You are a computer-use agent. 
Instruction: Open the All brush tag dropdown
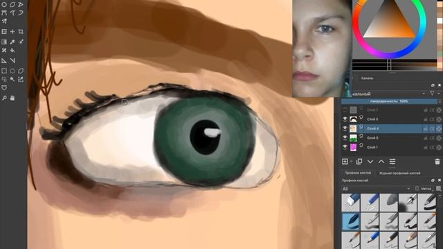(x=376, y=189)
